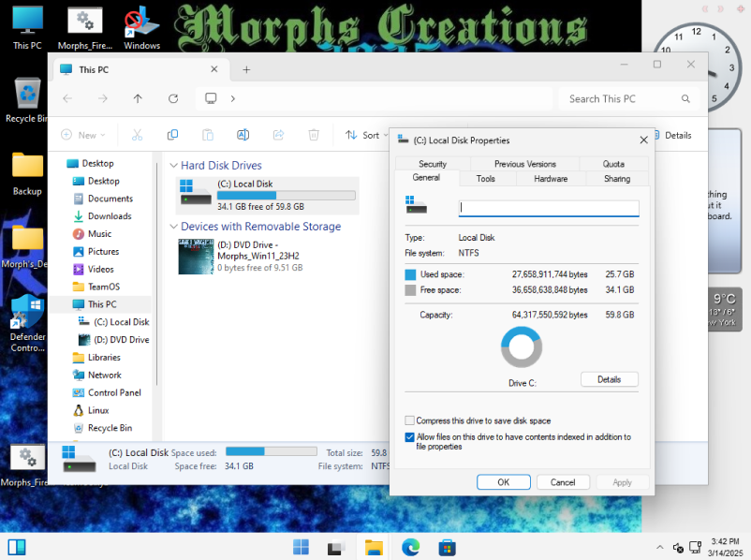Show hidden tray icons chevron
751x560 pixels.
tap(660, 547)
